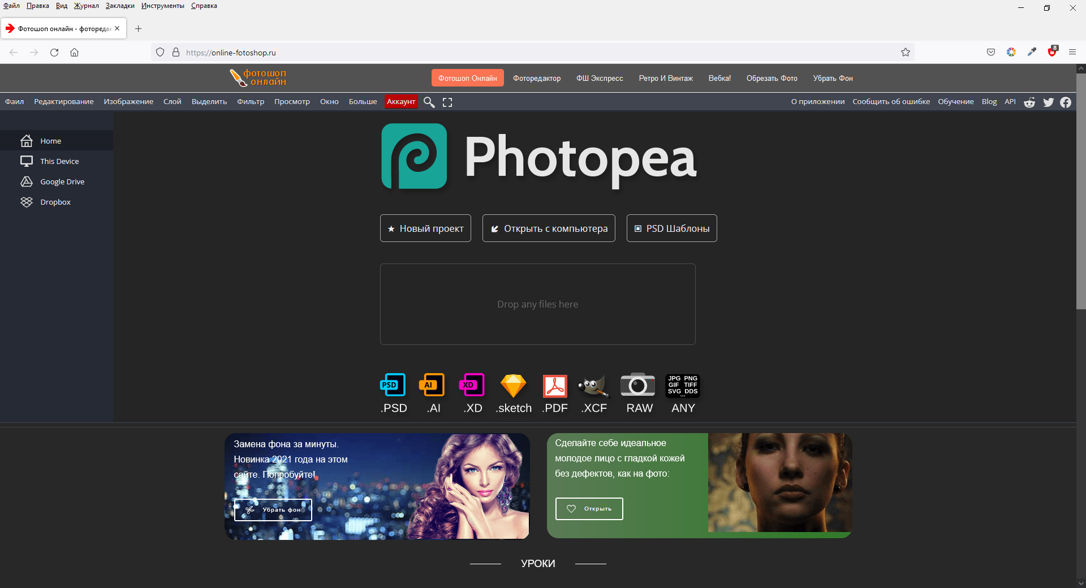Select the .PSD format icon

pyautogui.click(x=393, y=386)
